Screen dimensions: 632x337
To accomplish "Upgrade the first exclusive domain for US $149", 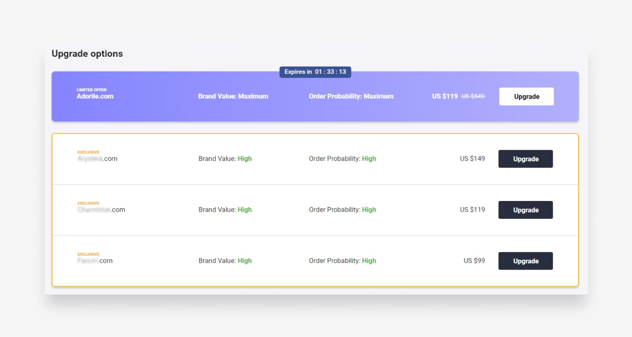I will coord(525,159).
